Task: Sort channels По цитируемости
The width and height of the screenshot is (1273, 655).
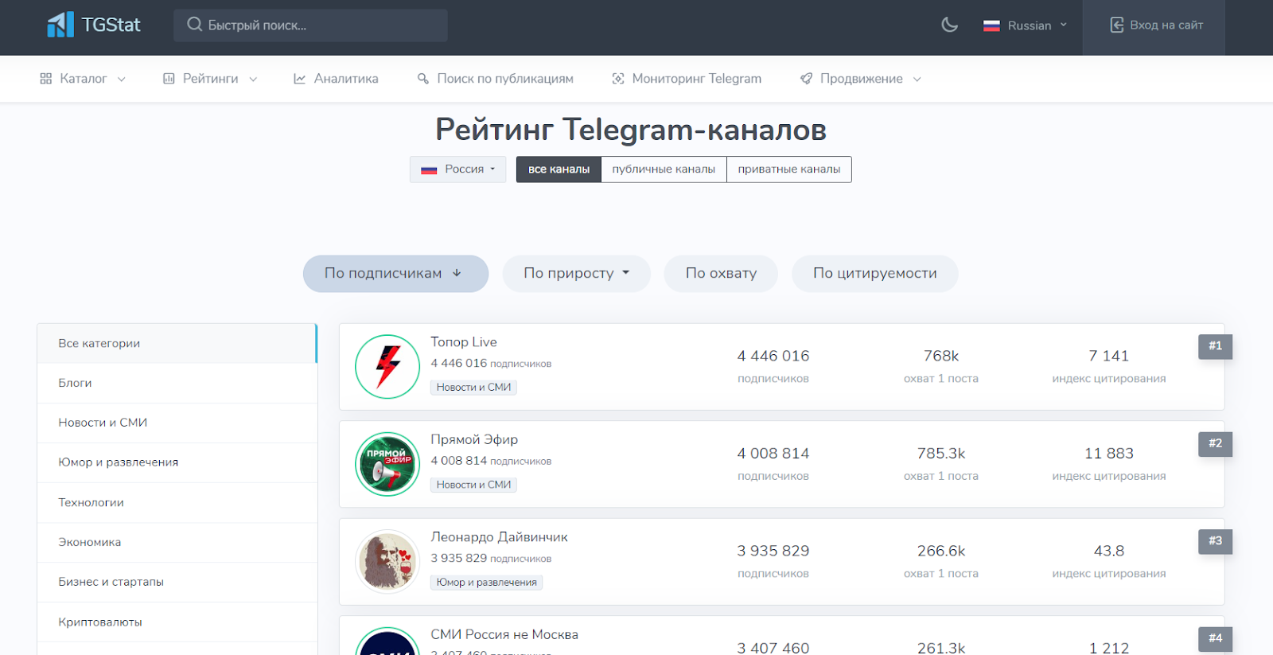Action: point(874,274)
